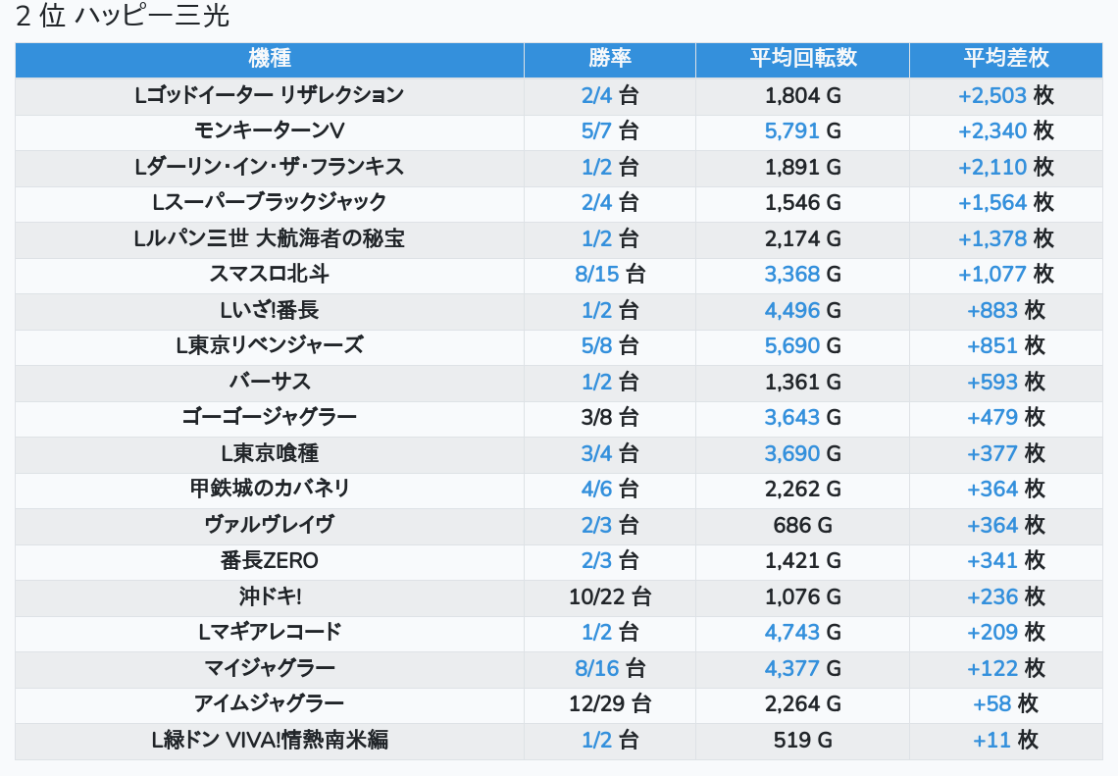Select Lスーパーブラックジャック machine name
Image resolution: width=1118 pixels, height=776 pixels.
[270, 202]
